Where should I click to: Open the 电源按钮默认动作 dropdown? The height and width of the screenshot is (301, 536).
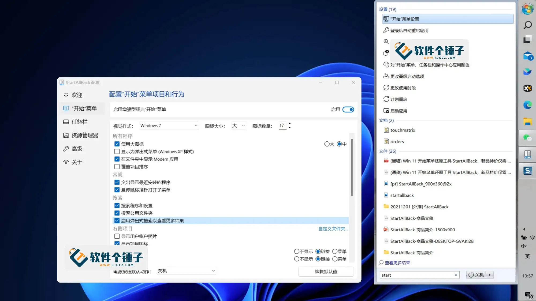(186, 271)
